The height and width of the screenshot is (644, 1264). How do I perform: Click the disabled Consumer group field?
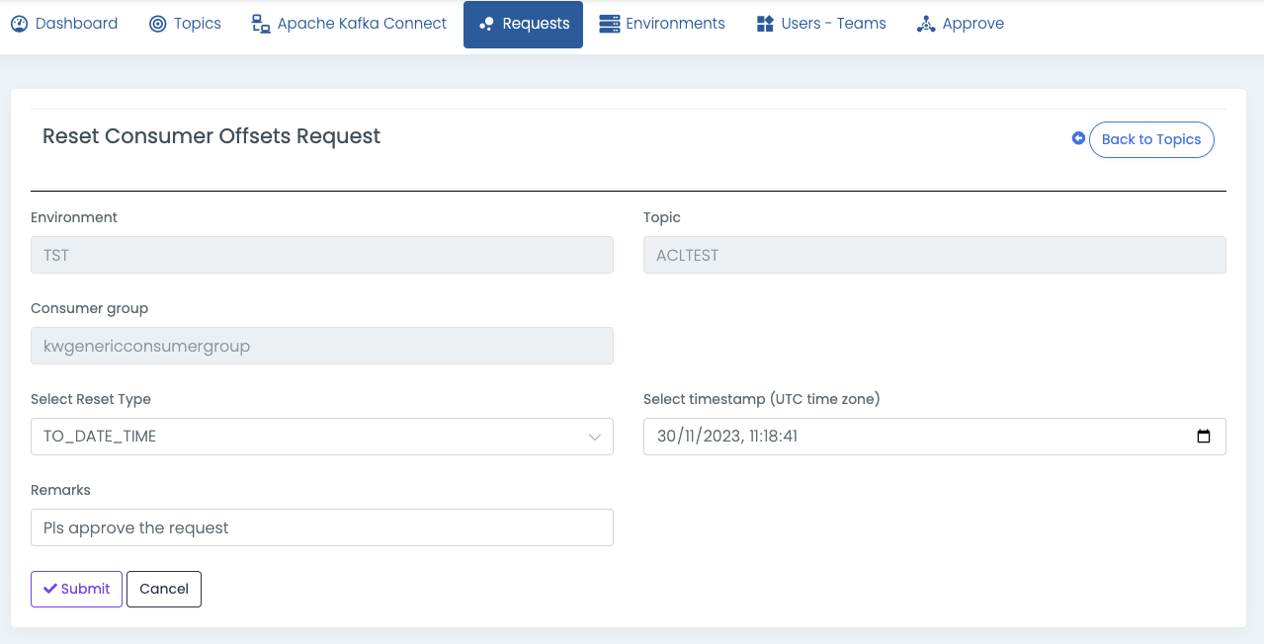pos(321,346)
